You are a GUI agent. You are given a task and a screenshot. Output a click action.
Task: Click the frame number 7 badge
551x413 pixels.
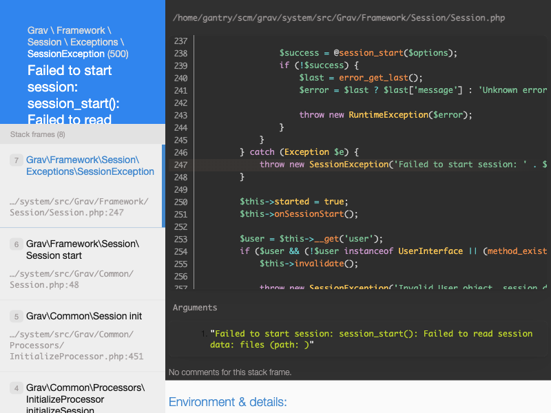(x=16, y=160)
